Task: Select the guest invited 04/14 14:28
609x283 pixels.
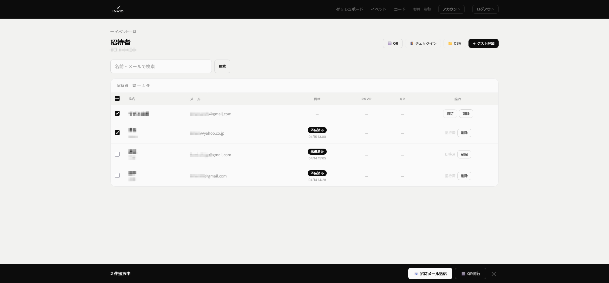Action: 117,176
